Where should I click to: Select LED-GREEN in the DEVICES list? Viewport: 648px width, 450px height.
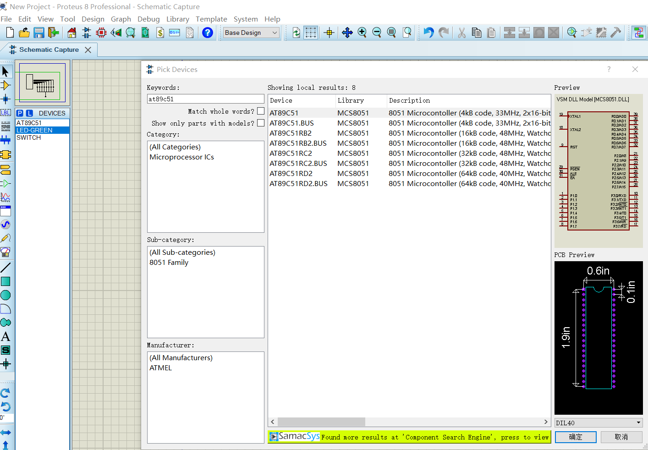point(42,130)
